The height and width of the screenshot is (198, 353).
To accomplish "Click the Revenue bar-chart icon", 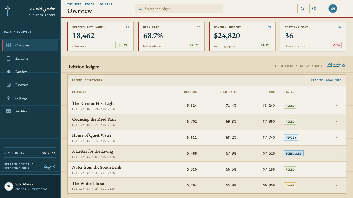I will pyautogui.click(x=9, y=85).
